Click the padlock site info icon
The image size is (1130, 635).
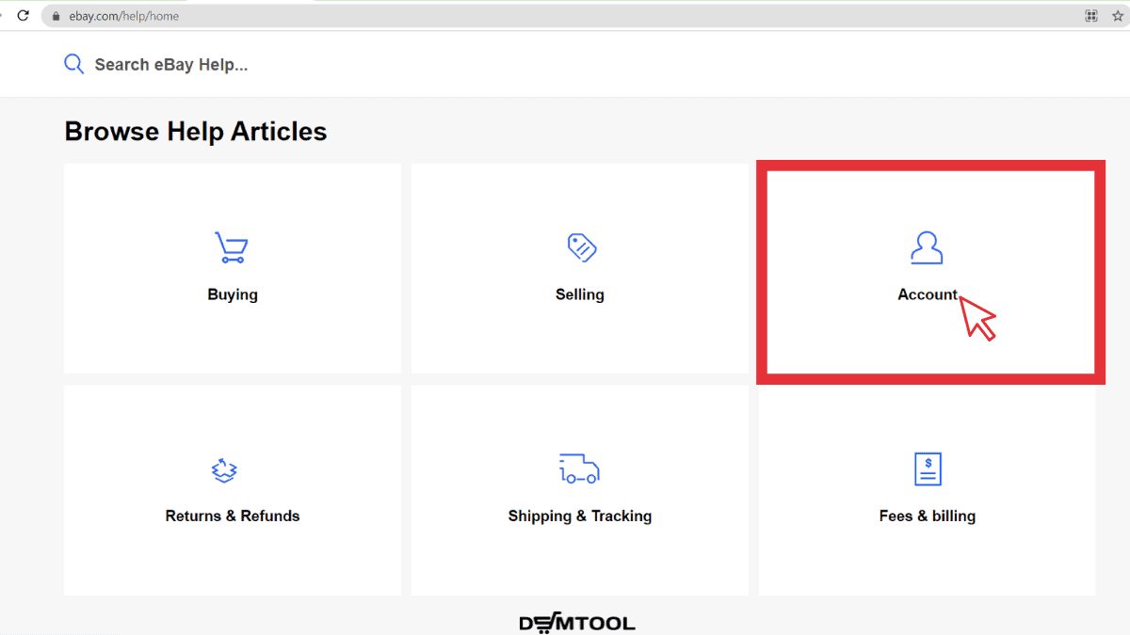point(56,16)
